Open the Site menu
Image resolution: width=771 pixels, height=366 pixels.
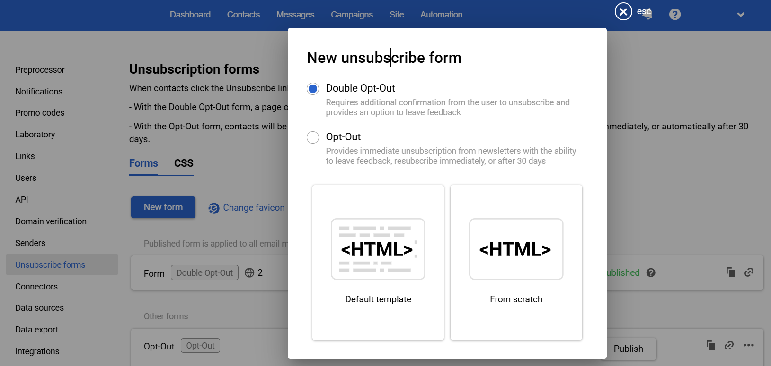(397, 15)
